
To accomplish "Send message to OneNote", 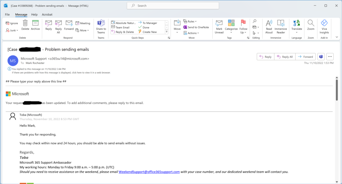I will 196,27.
